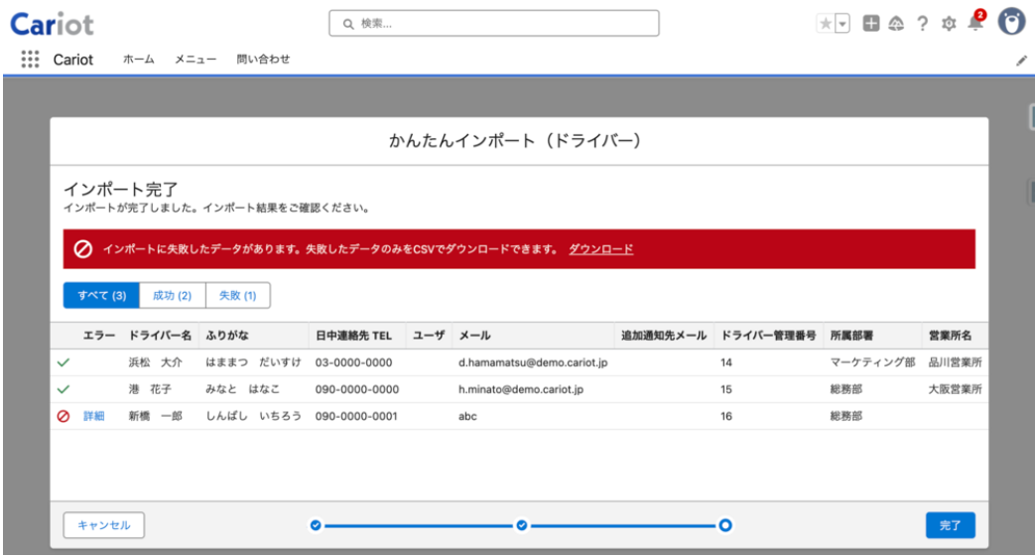Click the error icon on 新橋 一郎 row
The image size is (1035, 557).
64,416
